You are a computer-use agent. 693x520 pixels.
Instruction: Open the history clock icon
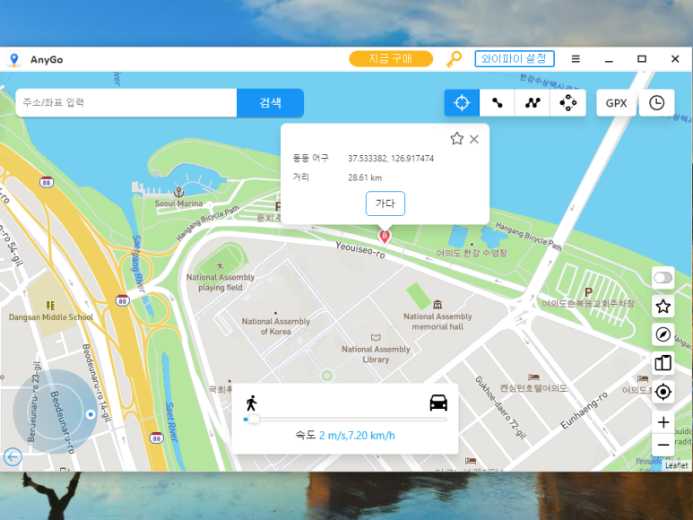pos(657,103)
